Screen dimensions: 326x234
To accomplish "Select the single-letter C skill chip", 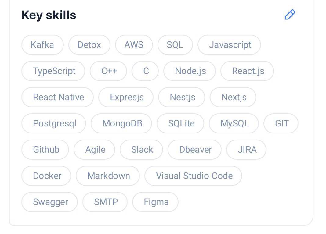I will [x=145, y=71].
